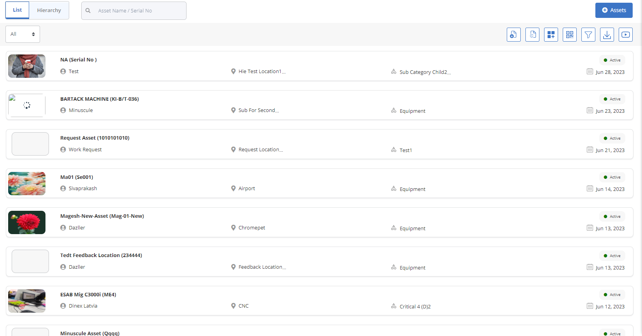Focus the Asset Name / Serial No field
Viewport: 642px width, 336px height.
(x=140, y=10)
